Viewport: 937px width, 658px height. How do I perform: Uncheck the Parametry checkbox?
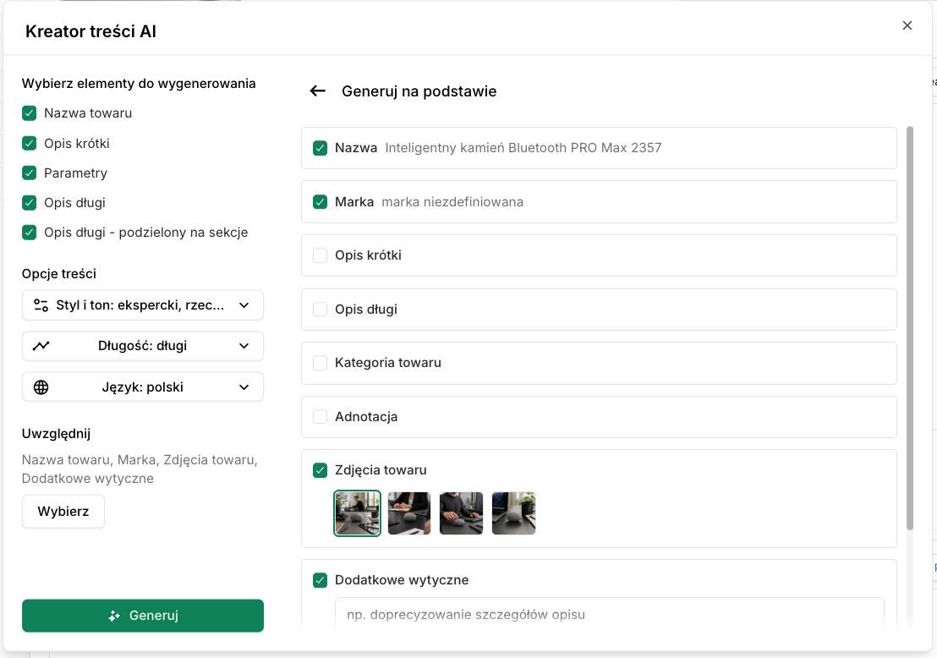[30, 173]
